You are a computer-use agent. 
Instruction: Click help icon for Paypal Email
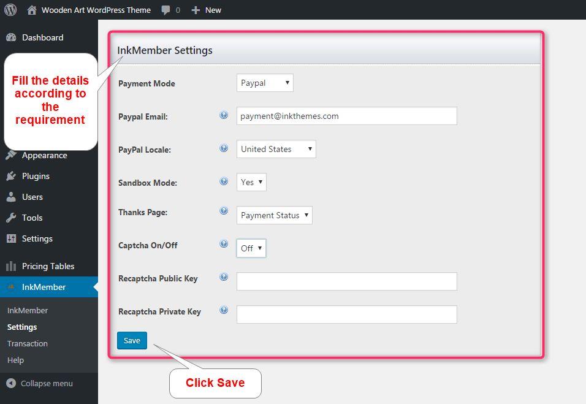point(224,115)
